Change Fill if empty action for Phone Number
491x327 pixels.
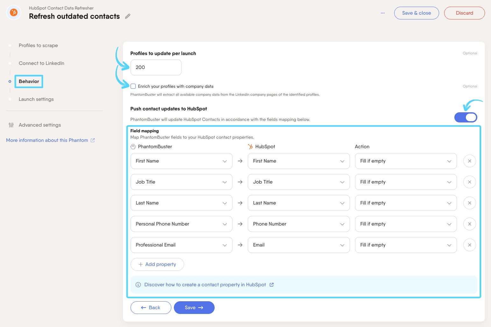click(406, 224)
